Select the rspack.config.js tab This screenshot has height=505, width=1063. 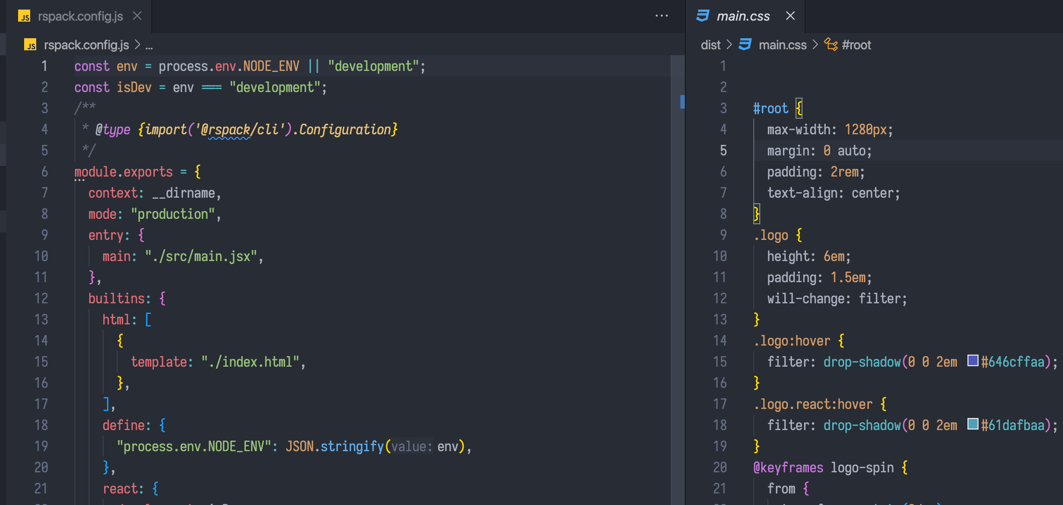[80, 16]
